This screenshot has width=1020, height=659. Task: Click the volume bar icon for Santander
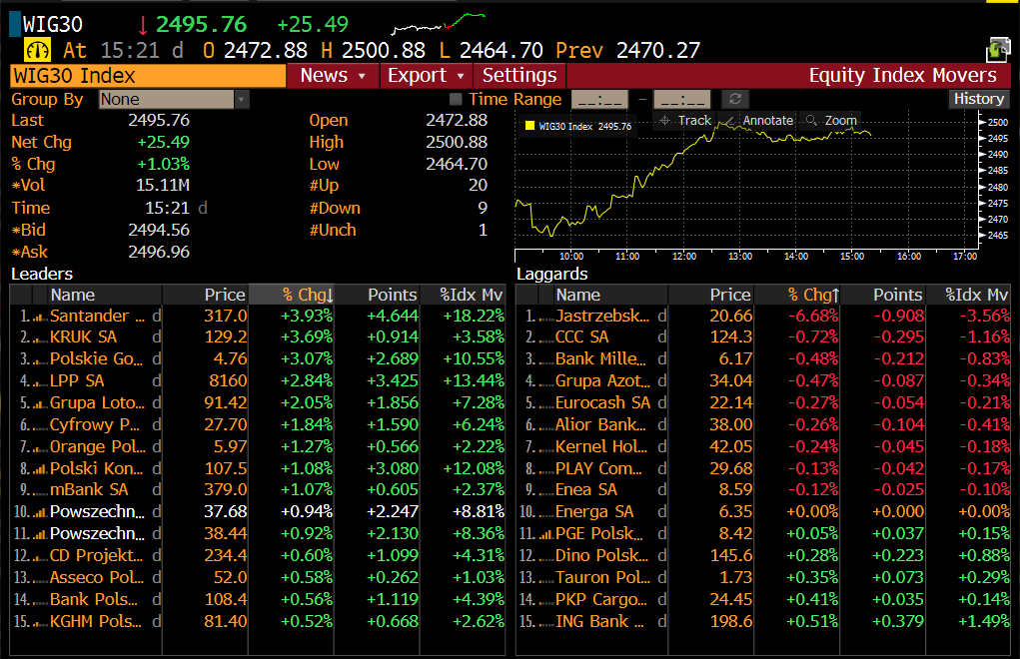(x=40, y=317)
